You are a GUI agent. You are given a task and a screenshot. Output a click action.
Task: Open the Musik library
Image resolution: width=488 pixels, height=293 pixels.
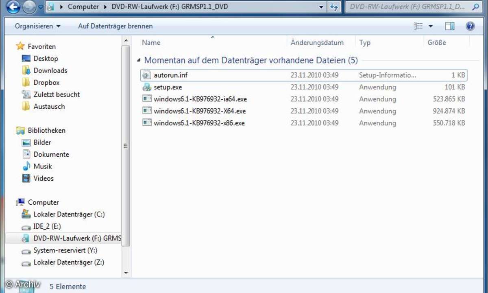[x=43, y=166]
